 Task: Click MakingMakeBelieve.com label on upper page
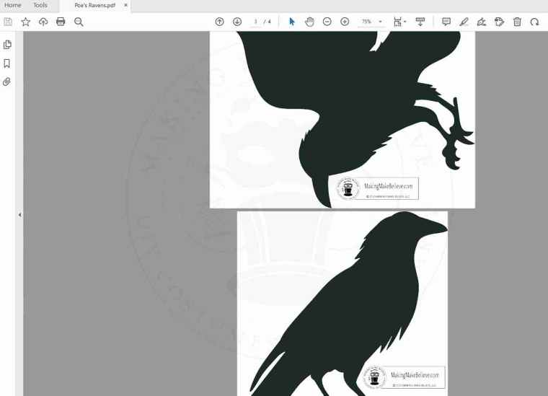[x=388, y=186]
